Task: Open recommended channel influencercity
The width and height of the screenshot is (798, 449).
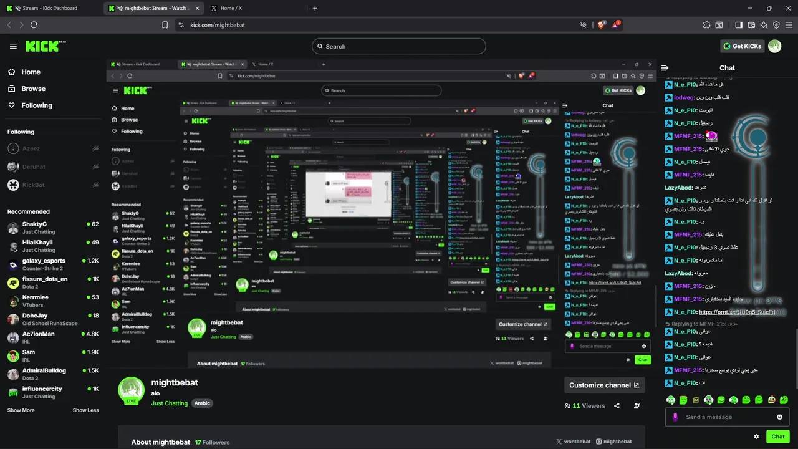Action: click(x=53, y=392)
